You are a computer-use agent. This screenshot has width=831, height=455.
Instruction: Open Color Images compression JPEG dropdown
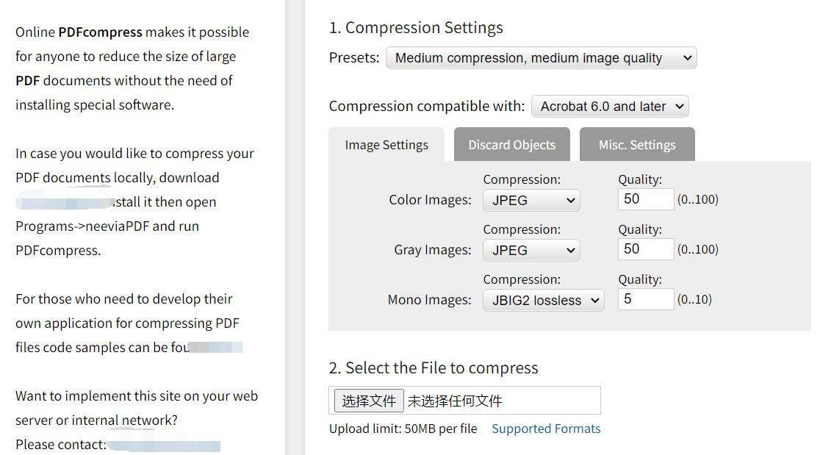pos(531,201)
